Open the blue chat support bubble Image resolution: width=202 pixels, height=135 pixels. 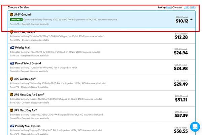195,127
